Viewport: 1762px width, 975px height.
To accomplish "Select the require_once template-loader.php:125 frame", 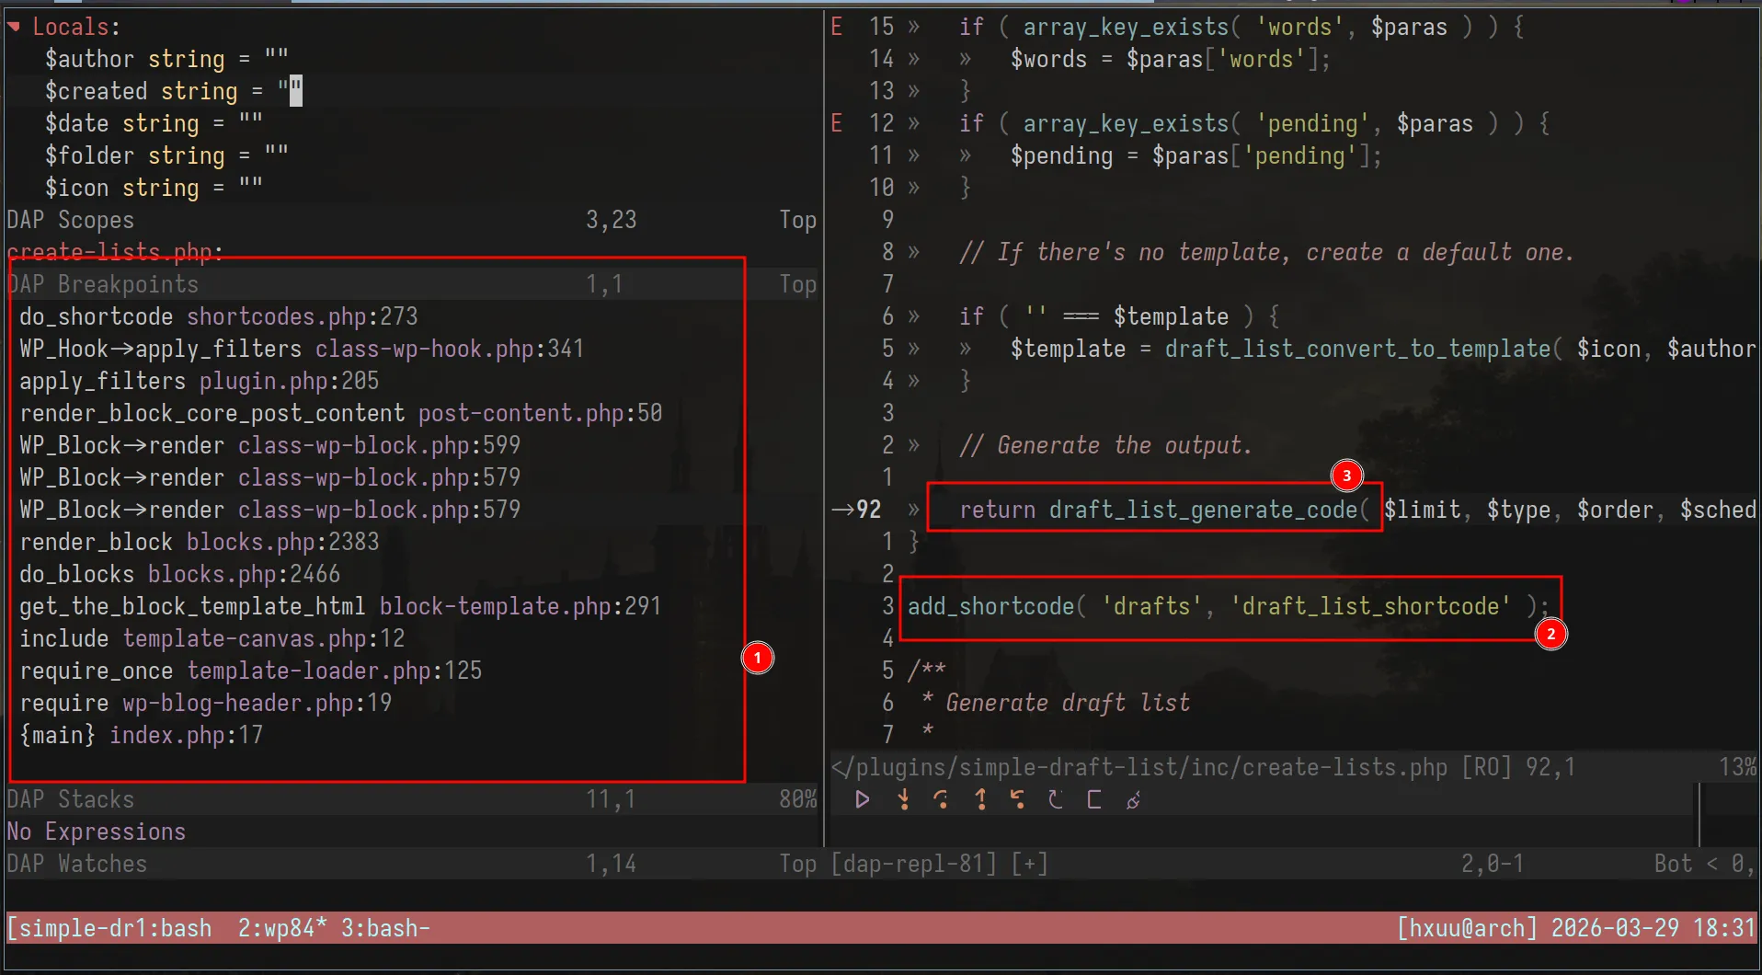I will pyautogui.click(x=251, y=671).
